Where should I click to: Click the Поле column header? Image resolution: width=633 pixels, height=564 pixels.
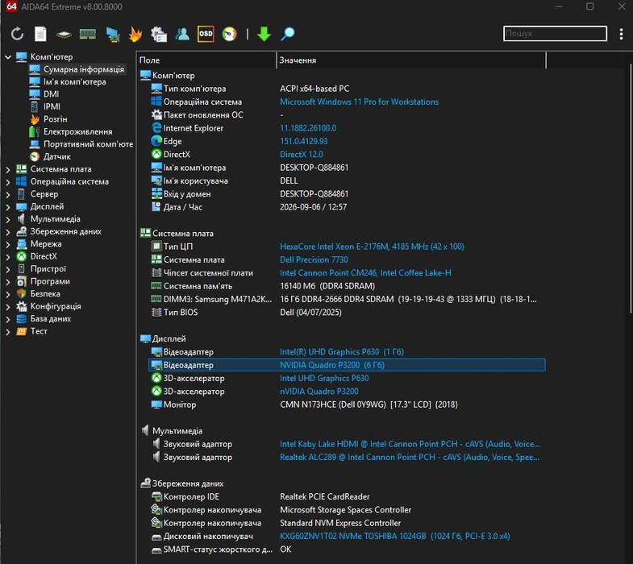point(206,60)
